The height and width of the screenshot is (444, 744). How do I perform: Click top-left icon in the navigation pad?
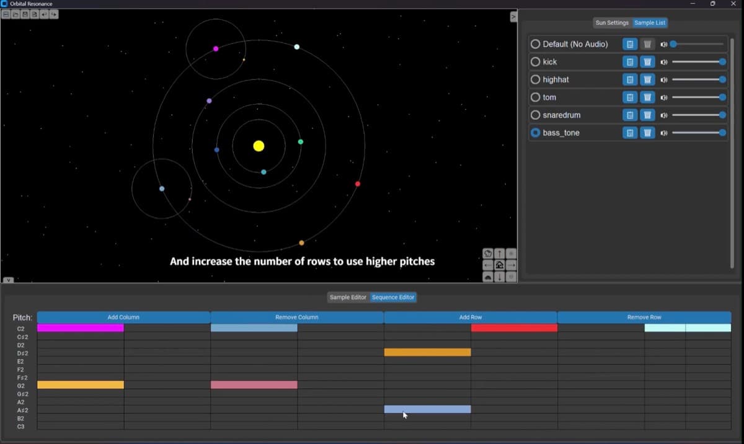tap(488, 254)
